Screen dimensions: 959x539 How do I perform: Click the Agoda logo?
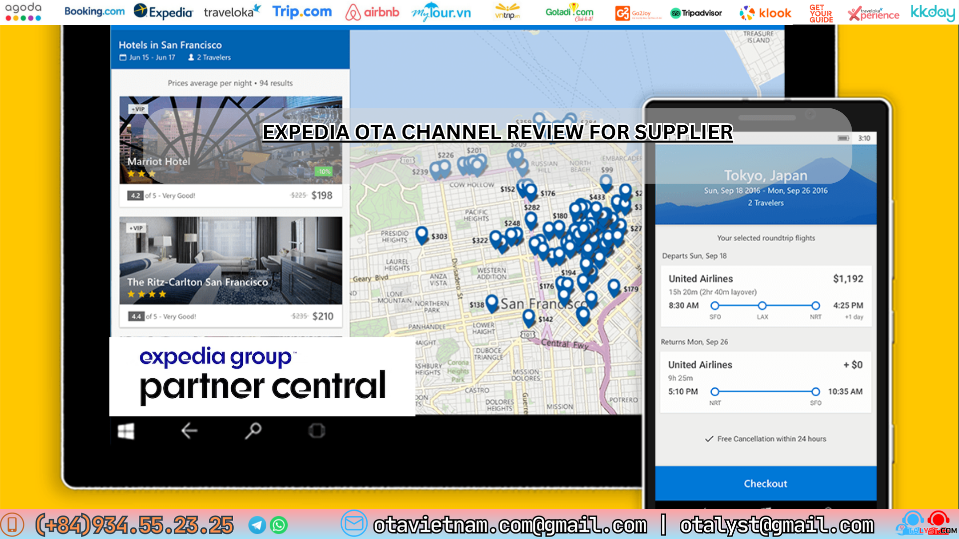[x=23, y=12]
